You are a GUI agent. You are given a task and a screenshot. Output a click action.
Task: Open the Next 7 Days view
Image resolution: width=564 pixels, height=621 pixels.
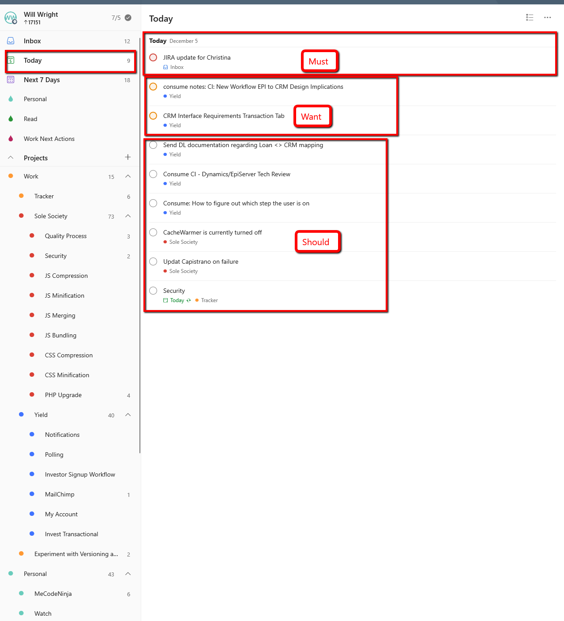tap(70, 80)
